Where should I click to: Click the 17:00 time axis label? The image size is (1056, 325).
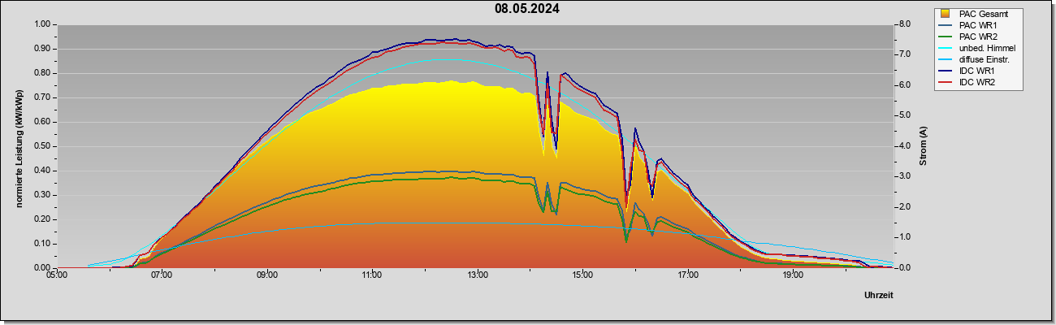[x=688, y=276]
